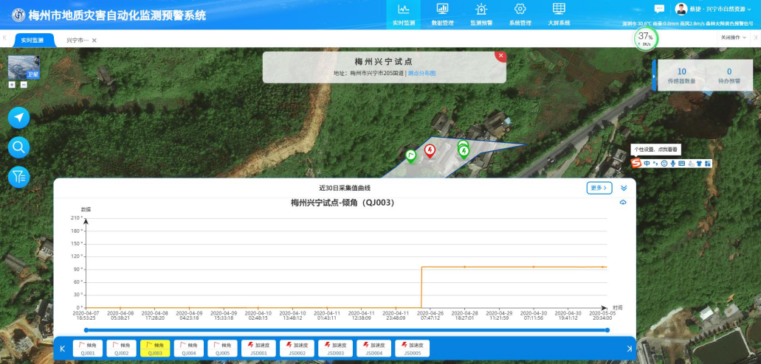Viewport: 761px width, 364px height.
Task: Toggle Chinese input mode 中
Action: pos(647,164)
